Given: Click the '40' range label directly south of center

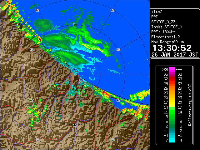Looking at the screenshot, I should click(75, 125).
